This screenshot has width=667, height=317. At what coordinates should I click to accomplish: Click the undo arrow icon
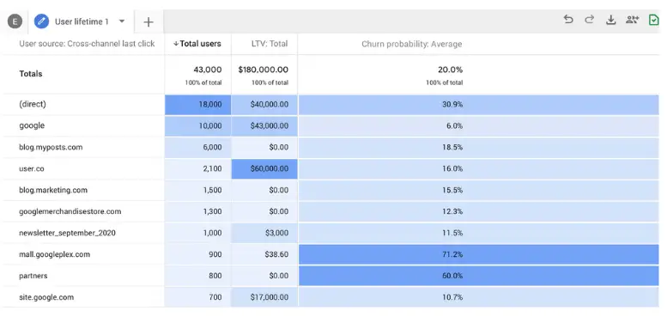point(568,20)
